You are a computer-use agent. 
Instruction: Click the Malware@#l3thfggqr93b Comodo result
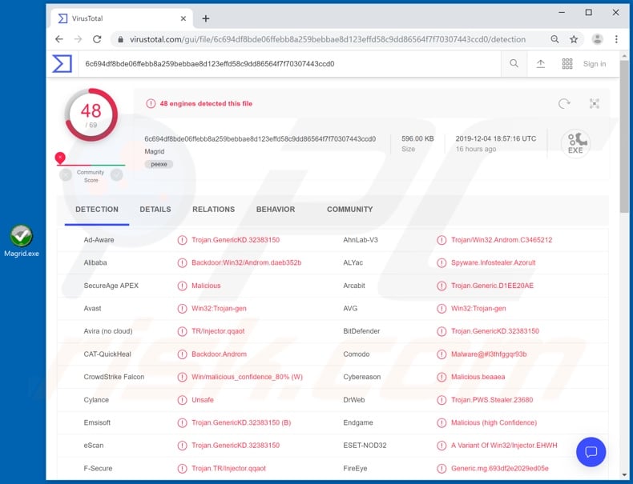489,354
